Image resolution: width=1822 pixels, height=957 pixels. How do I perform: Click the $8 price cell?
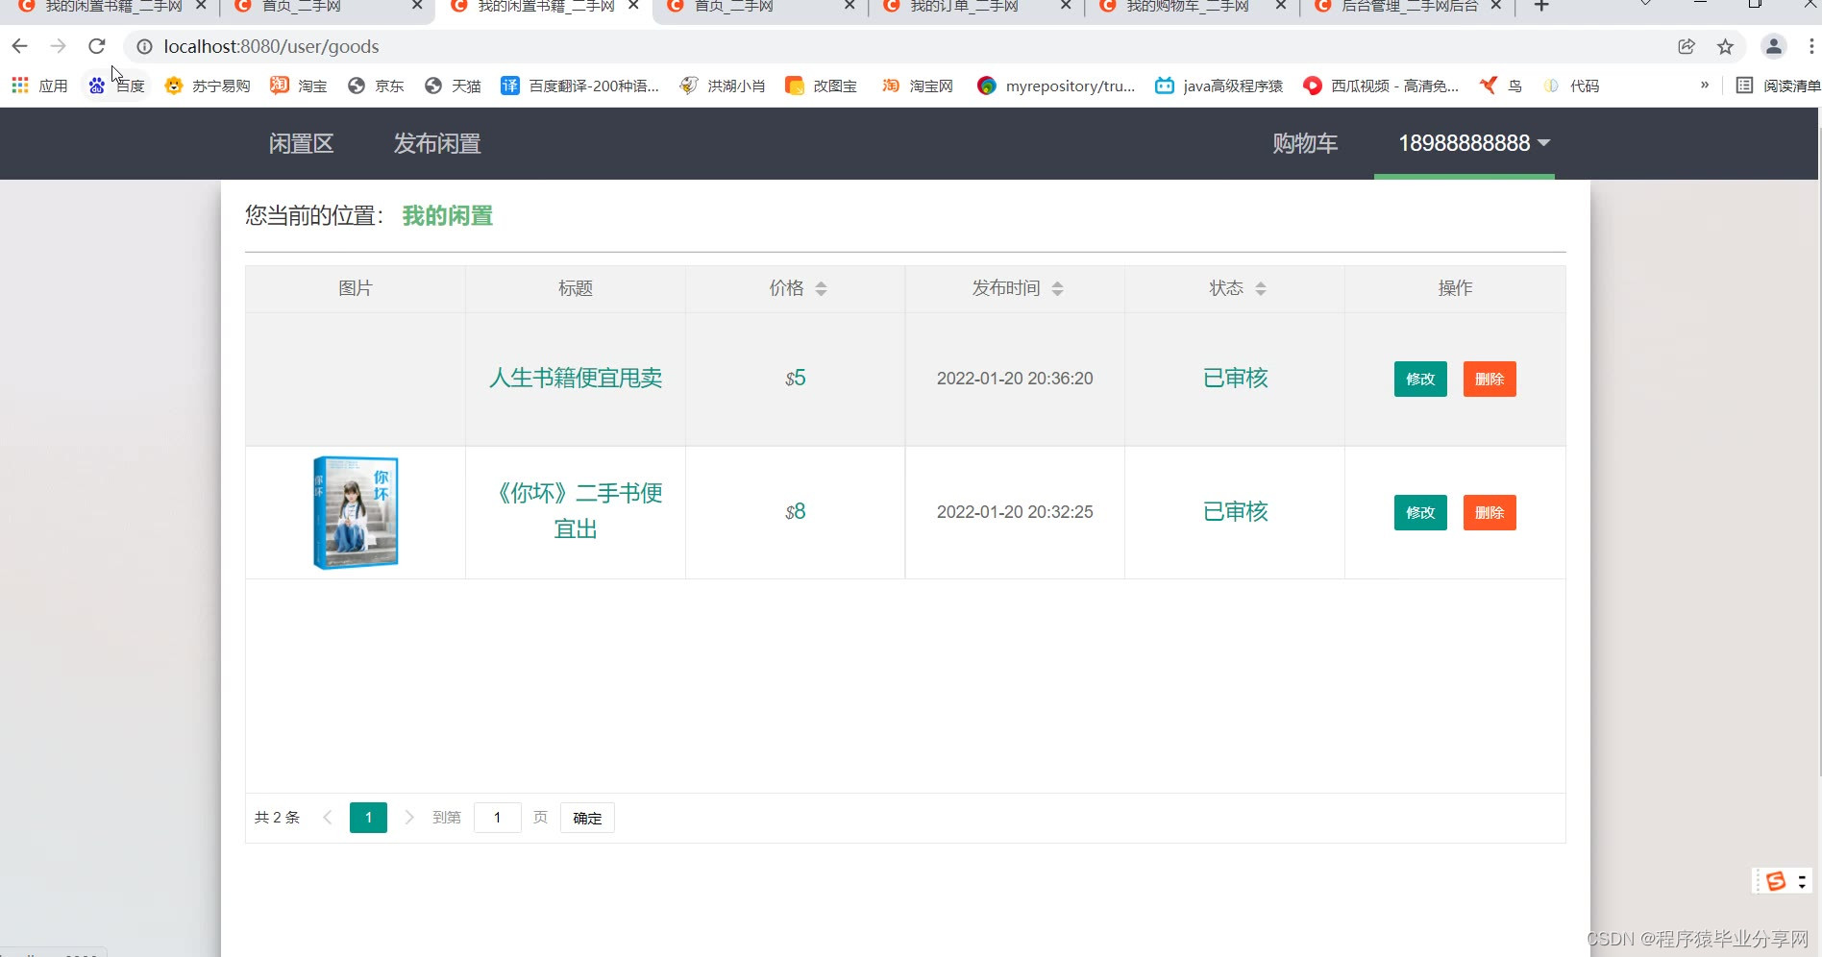(x=796, y=511)
